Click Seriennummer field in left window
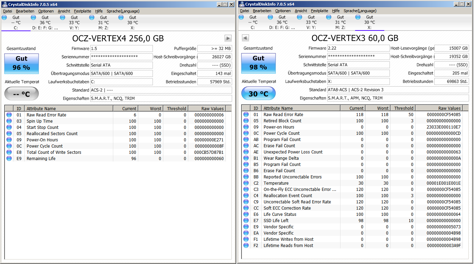This screenshot has height=264, width=476. point(122,57)
